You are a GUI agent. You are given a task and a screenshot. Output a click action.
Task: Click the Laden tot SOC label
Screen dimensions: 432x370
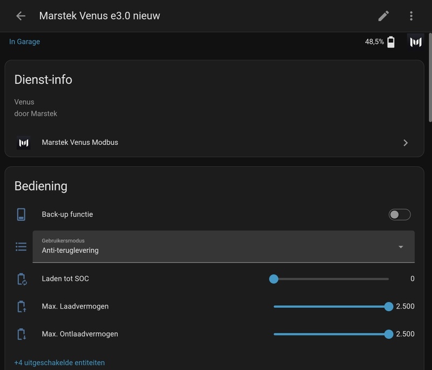point(65,279)
